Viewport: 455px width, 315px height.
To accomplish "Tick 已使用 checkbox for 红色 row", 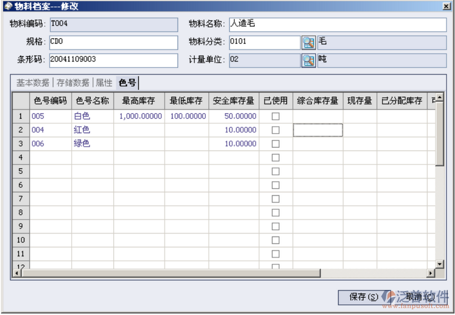I will [x=275, y=130].
